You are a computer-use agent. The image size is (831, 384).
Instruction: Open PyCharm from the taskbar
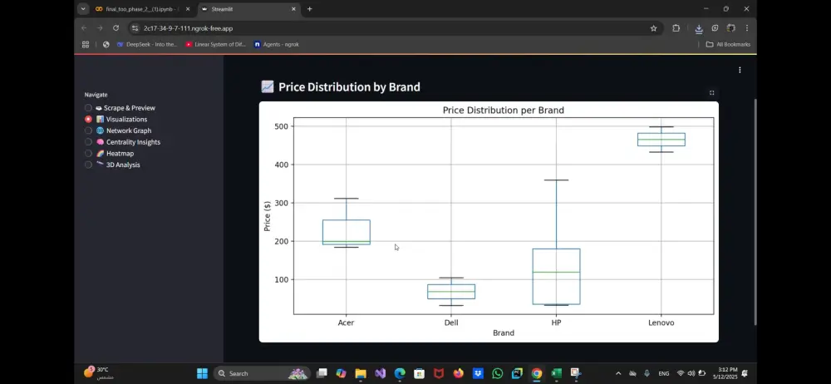(517, 373)
